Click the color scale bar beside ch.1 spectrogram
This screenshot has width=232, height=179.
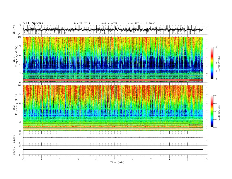(x=212, y=63)
